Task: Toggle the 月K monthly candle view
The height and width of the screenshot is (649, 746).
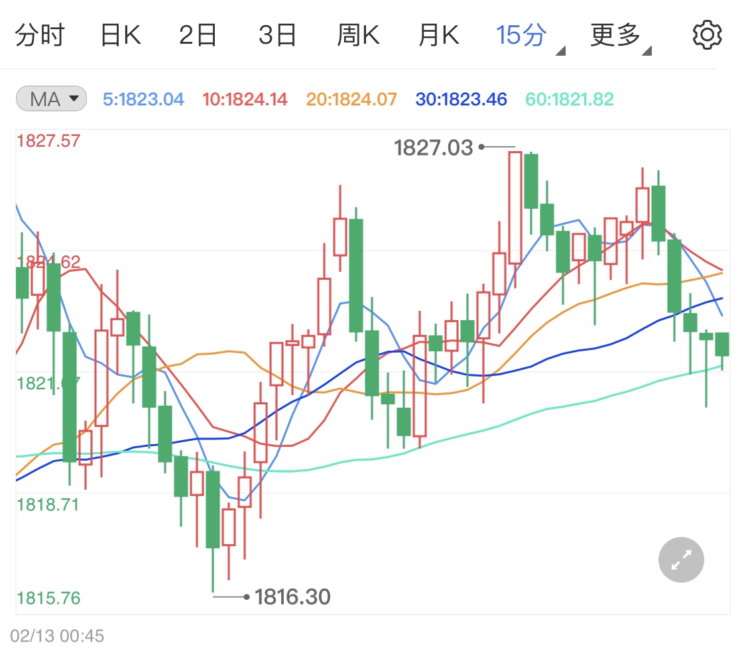Action: click(x=438, y=34)
